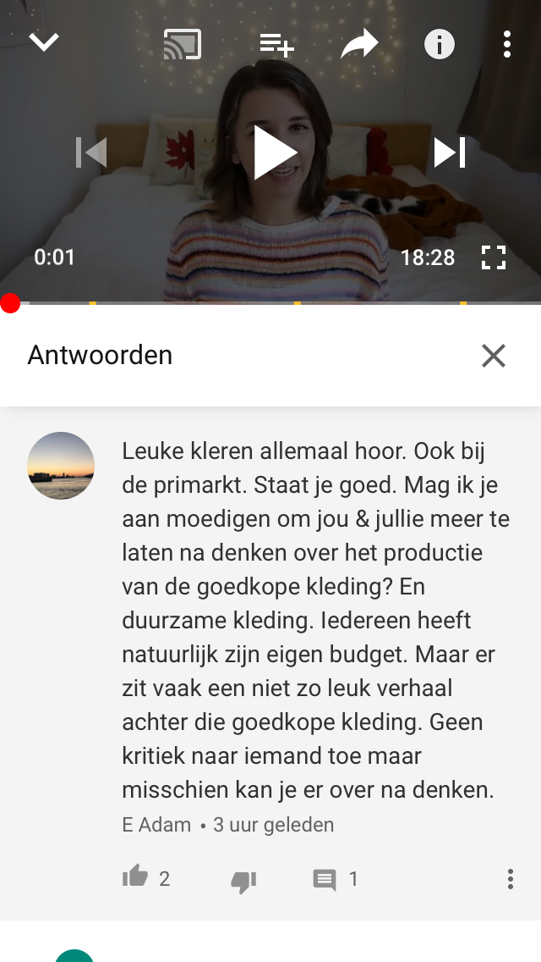The image size is (541, 962).
Task: Click the red scrubber on progress bar
Action: point(10,303)
